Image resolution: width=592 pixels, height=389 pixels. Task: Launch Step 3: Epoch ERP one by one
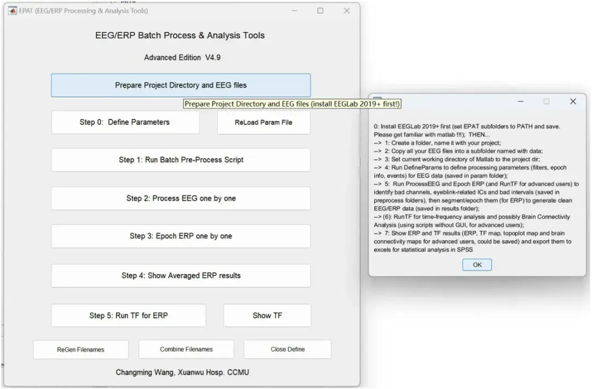tap(180, 237)
